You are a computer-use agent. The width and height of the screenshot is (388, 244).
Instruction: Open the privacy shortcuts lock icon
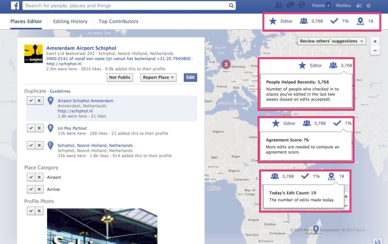(359, 5)
